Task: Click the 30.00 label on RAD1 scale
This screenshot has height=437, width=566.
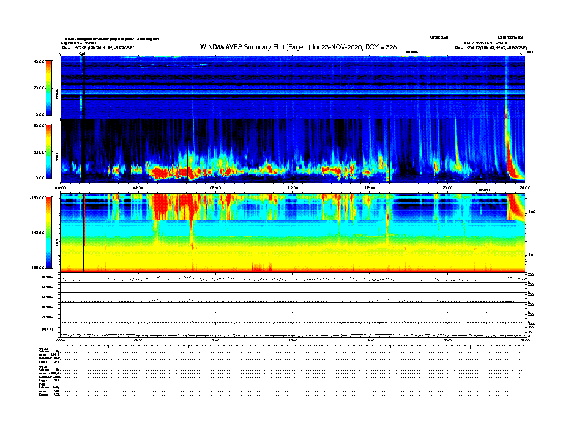Action: coord(39,152)
